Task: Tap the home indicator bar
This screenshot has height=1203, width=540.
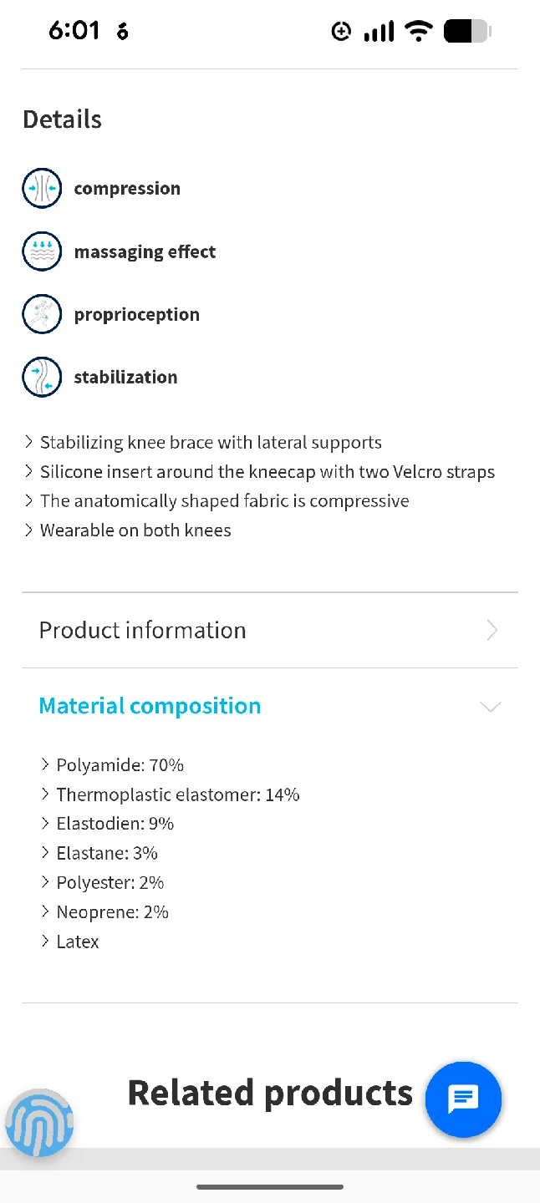Action: tap(270, 1186)
